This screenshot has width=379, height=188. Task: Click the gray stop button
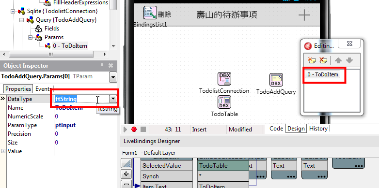coord(143,130)
